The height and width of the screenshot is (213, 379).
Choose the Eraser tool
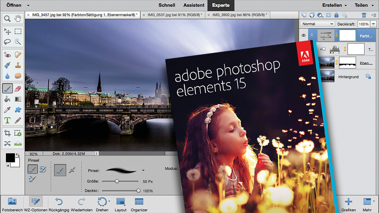18,88
